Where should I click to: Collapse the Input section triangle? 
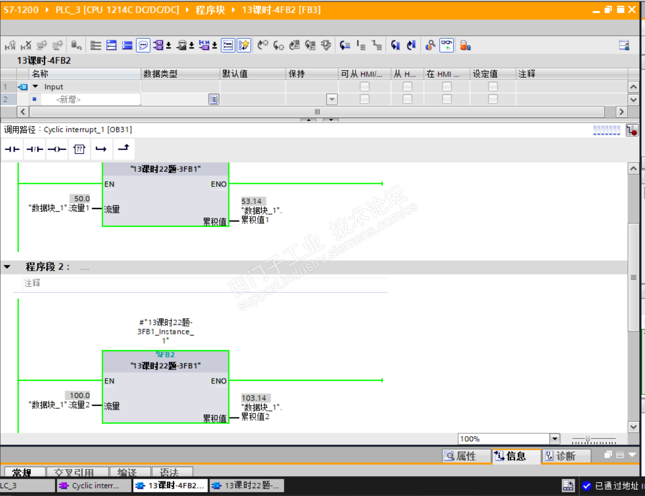(x=36, y=86)
